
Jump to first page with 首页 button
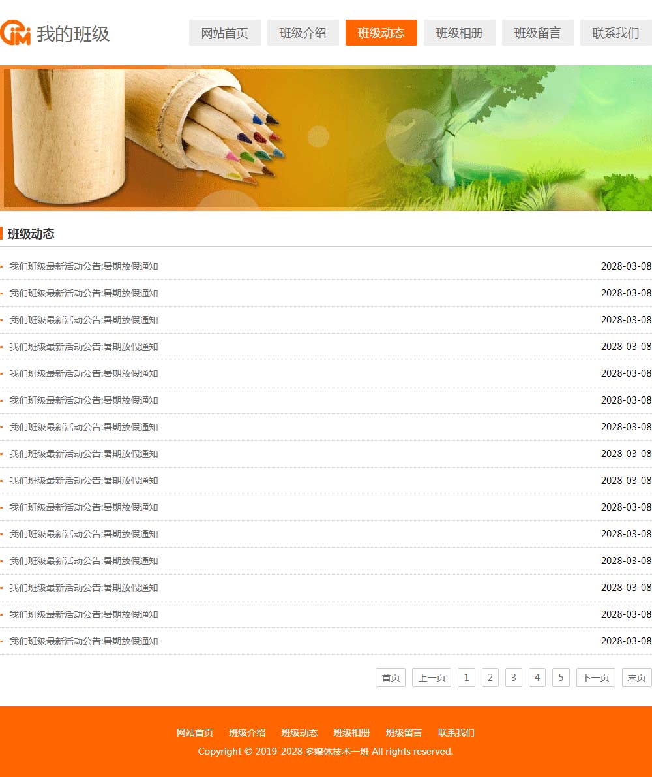click(x=391, y=678)
